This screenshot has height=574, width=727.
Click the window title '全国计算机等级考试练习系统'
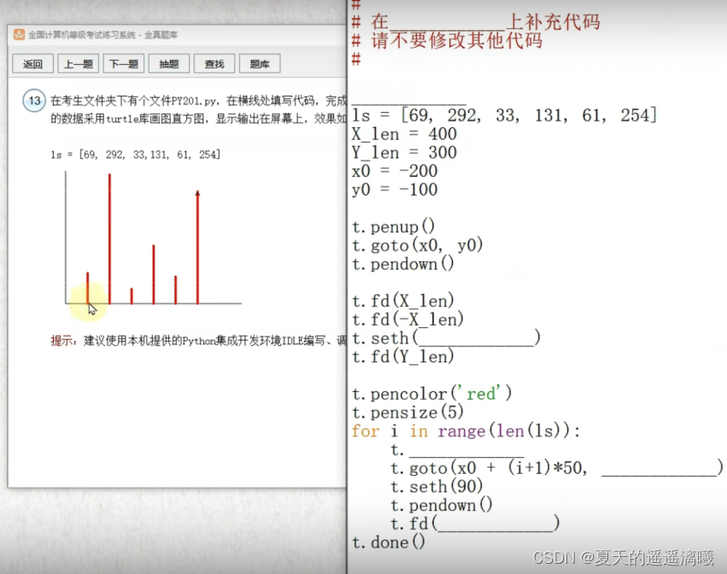click(x=82, y=35)
